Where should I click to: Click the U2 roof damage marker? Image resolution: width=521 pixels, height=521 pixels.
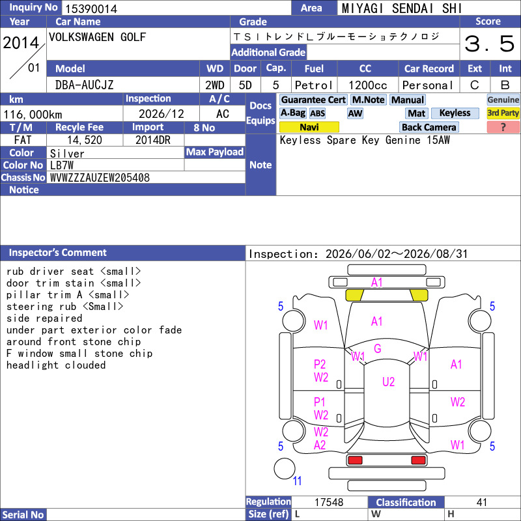coord(388,382)
